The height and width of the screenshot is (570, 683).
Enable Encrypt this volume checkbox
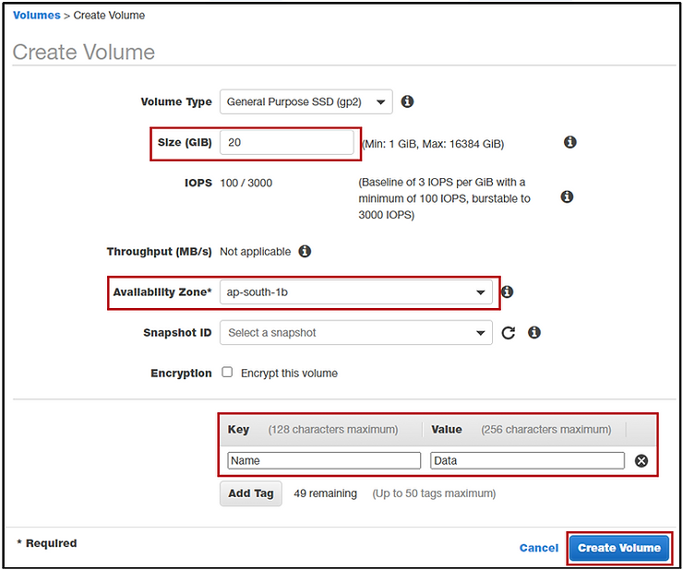coord(227,373)
